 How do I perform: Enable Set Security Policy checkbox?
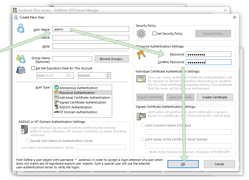[154, 34]
